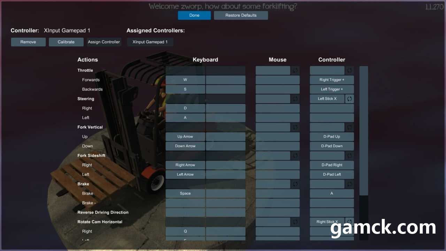
Task: Change controller button A binding for Brake
Action: (332, 193)
